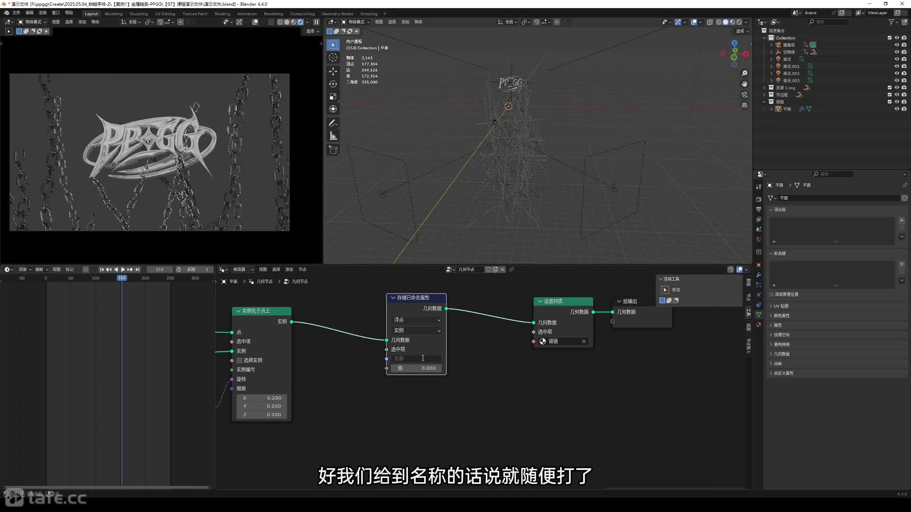This screenshot has height=512, width=911.
Task: Open the Shading workspace tab
Action: (x=222, y=14)
